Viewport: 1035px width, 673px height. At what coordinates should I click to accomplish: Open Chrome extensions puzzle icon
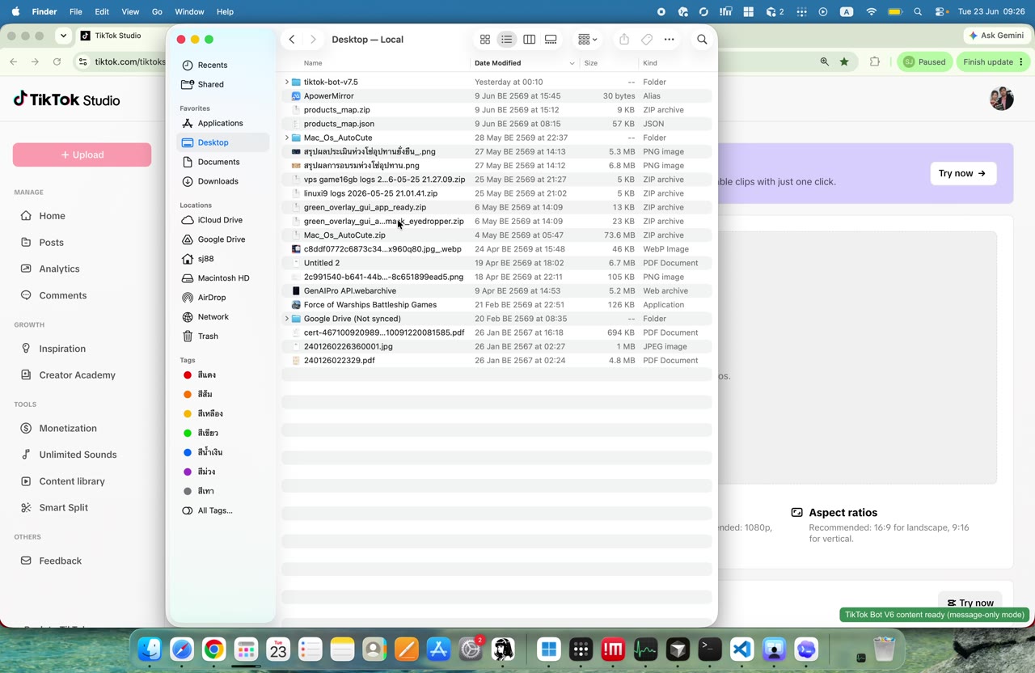(874, 61)
